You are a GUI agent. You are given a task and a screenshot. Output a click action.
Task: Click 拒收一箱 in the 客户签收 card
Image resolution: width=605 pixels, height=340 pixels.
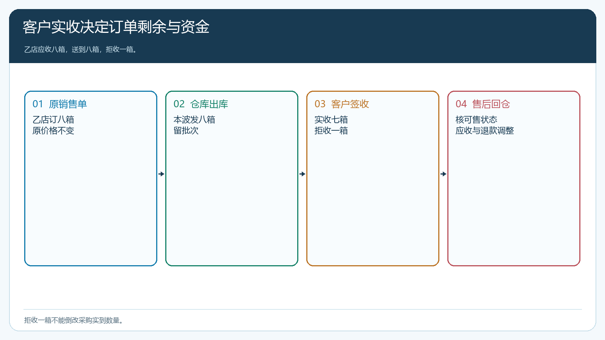coord(331,131)
